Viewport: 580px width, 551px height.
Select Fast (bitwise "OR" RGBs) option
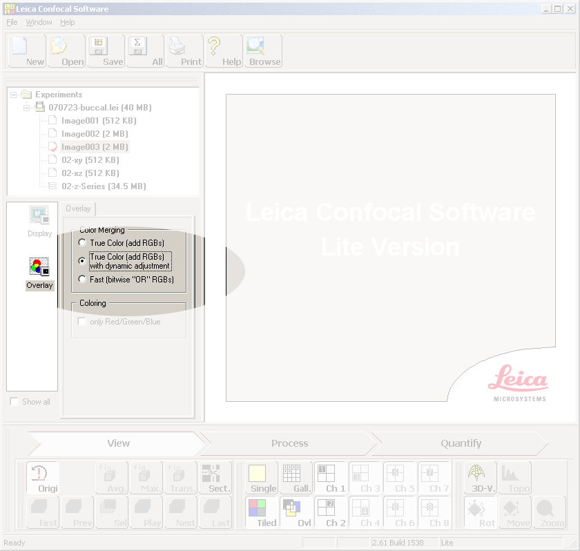pyautogui.click(x=82, y=279)
